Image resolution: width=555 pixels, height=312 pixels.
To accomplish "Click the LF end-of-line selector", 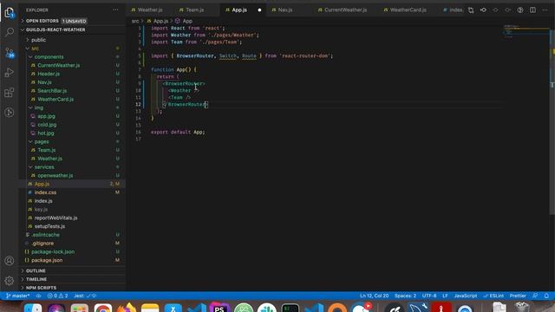I will [x=445, y=296].
